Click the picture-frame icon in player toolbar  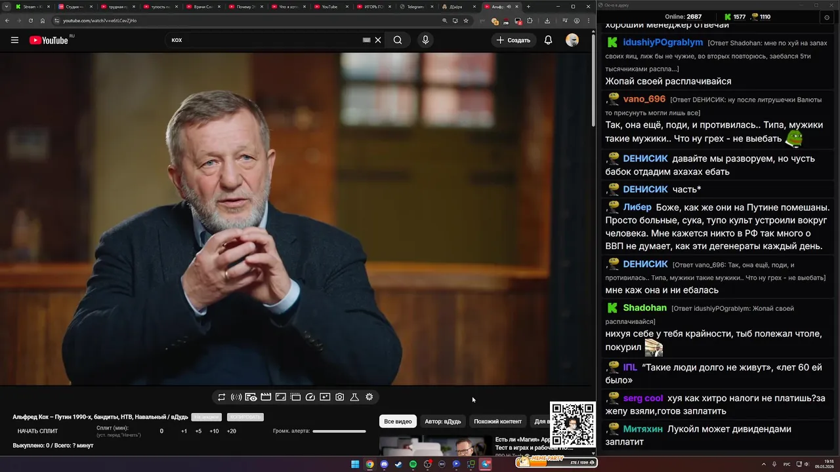click(280, 397)
